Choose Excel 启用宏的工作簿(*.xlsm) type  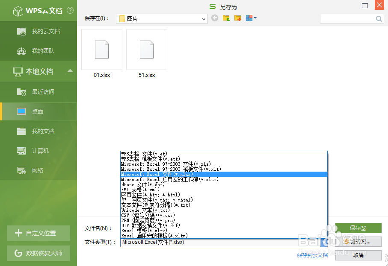[x=224, y=179]
